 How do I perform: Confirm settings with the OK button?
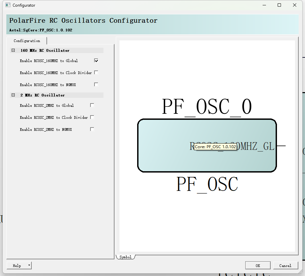pyautogui.click(x=258, y=266)
